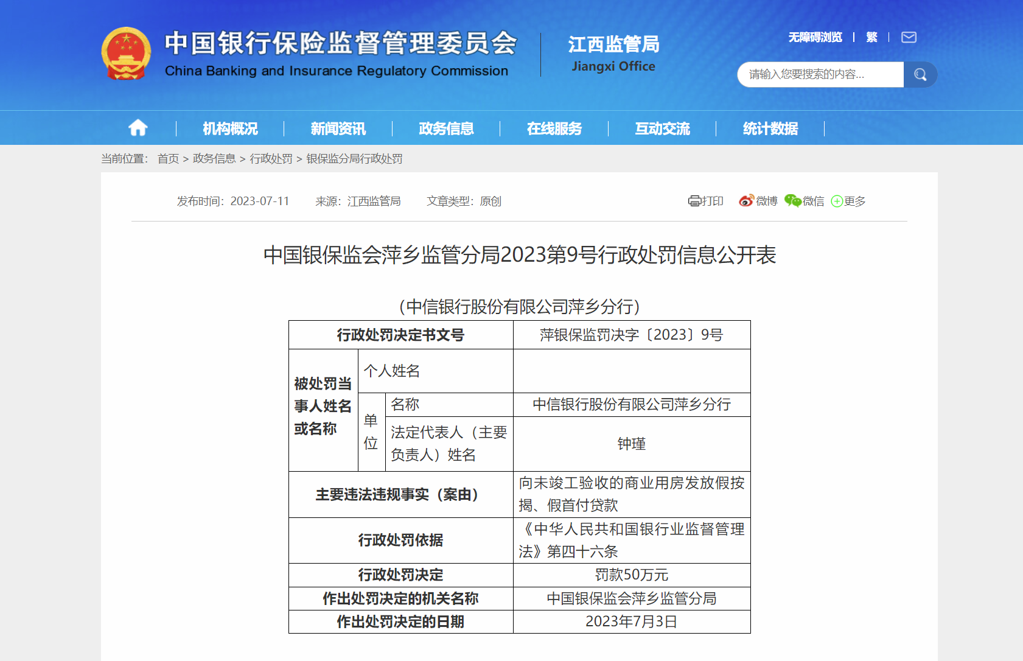Click header cell 作出处罚决定的机关名称
This screenshot has width=1023, height=661.
click(401, 598)
